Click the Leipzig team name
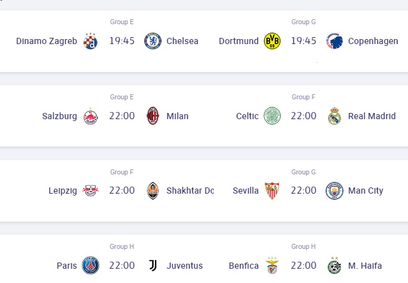Screen dimensions: 408x283 pyautogui.click(x=63, y=191)
